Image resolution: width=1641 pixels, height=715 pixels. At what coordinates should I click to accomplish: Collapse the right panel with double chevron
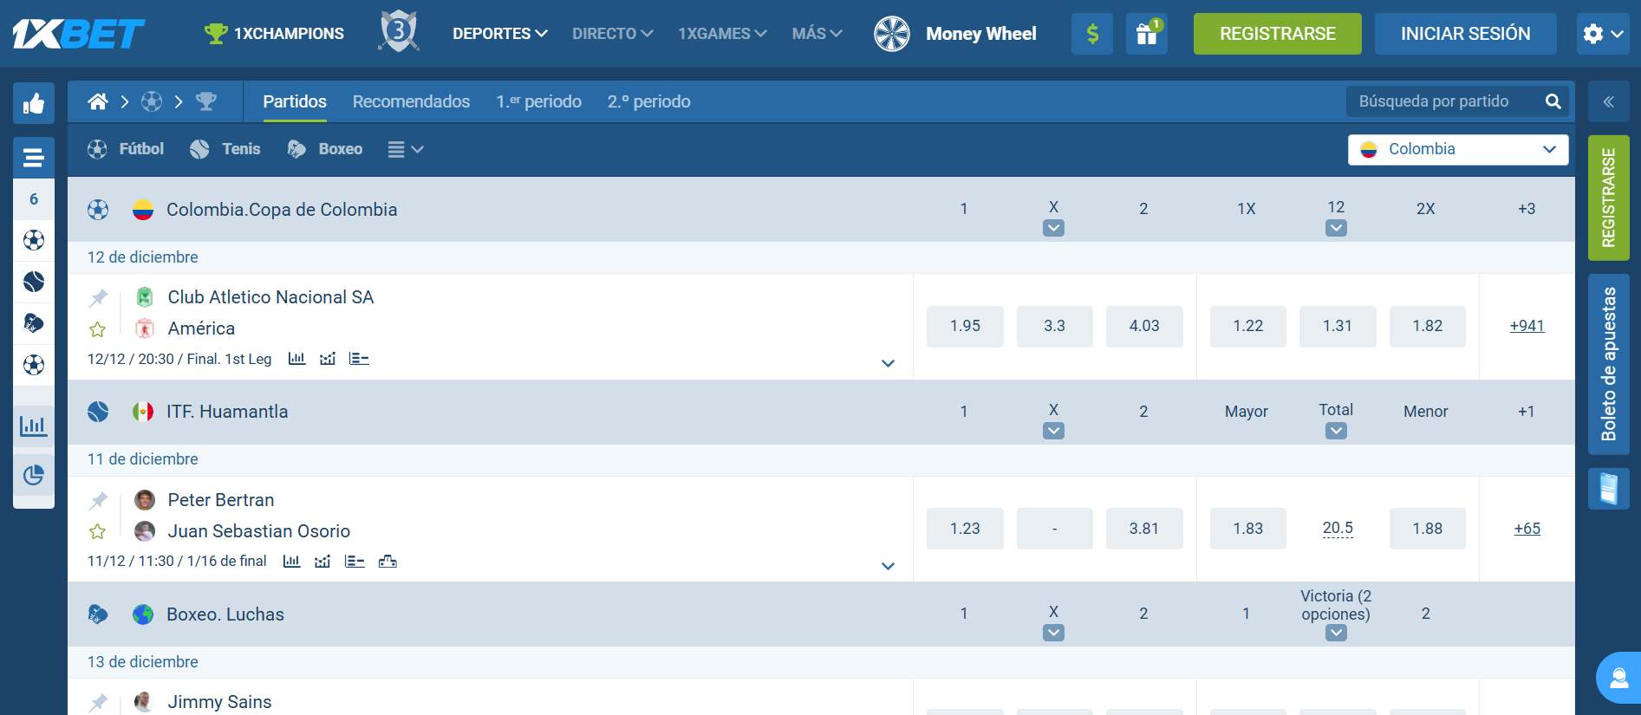(x=1608, y=102)
